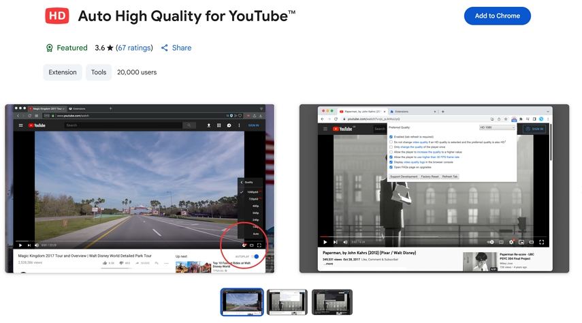Click the Share icon

(165, 48)
